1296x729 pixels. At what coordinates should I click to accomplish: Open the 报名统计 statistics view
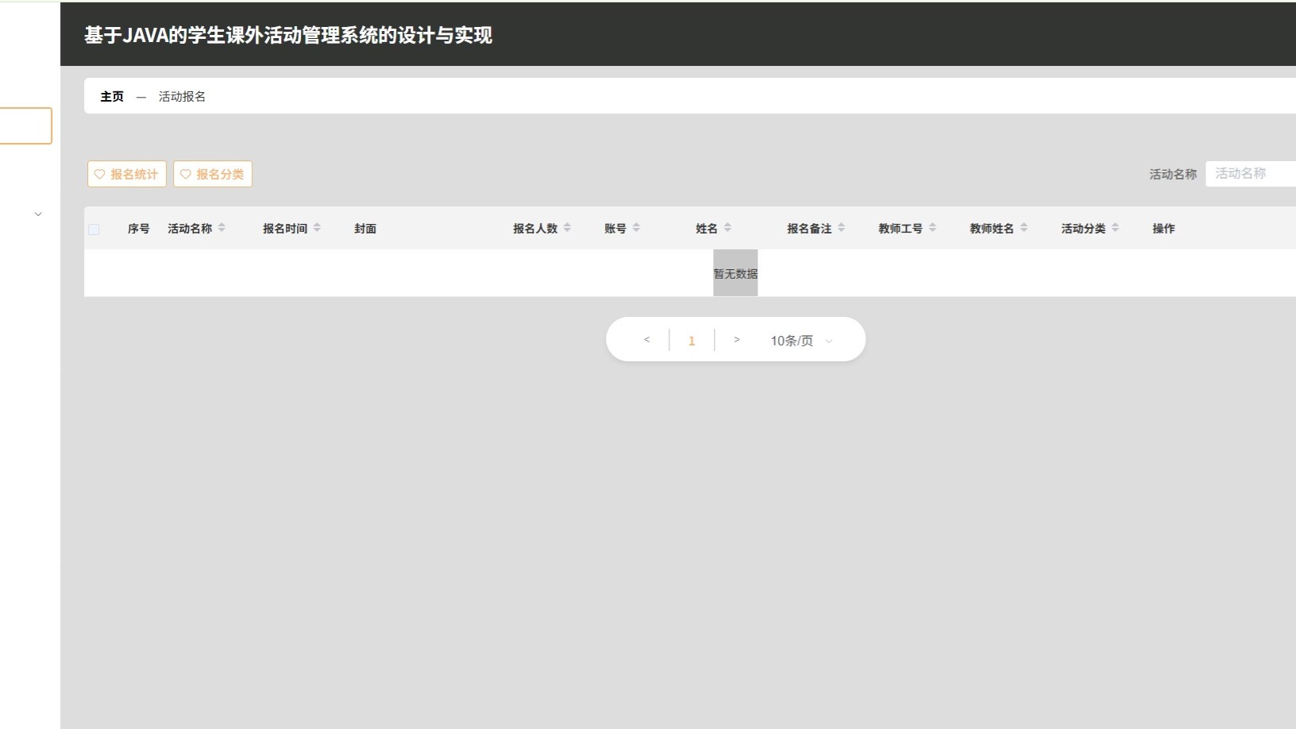(x=127, y=174)
